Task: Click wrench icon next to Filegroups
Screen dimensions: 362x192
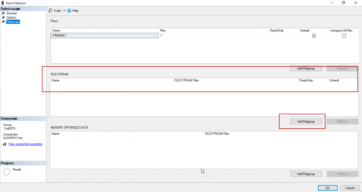Action: click(x=4, y=22)
